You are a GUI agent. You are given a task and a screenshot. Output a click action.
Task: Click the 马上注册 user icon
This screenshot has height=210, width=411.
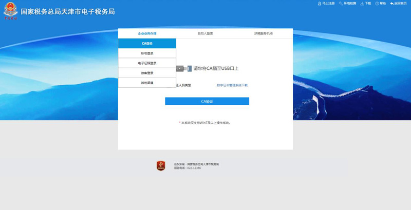point(320,4)
